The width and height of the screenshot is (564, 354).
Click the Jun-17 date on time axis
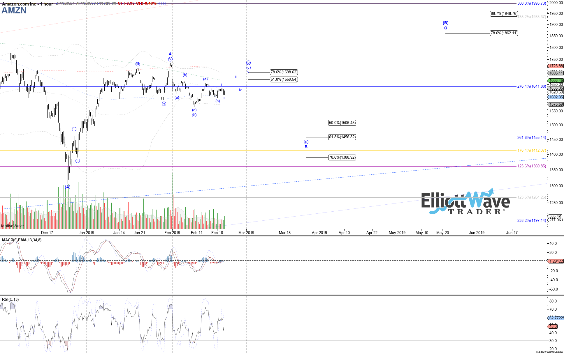[512, 233]
